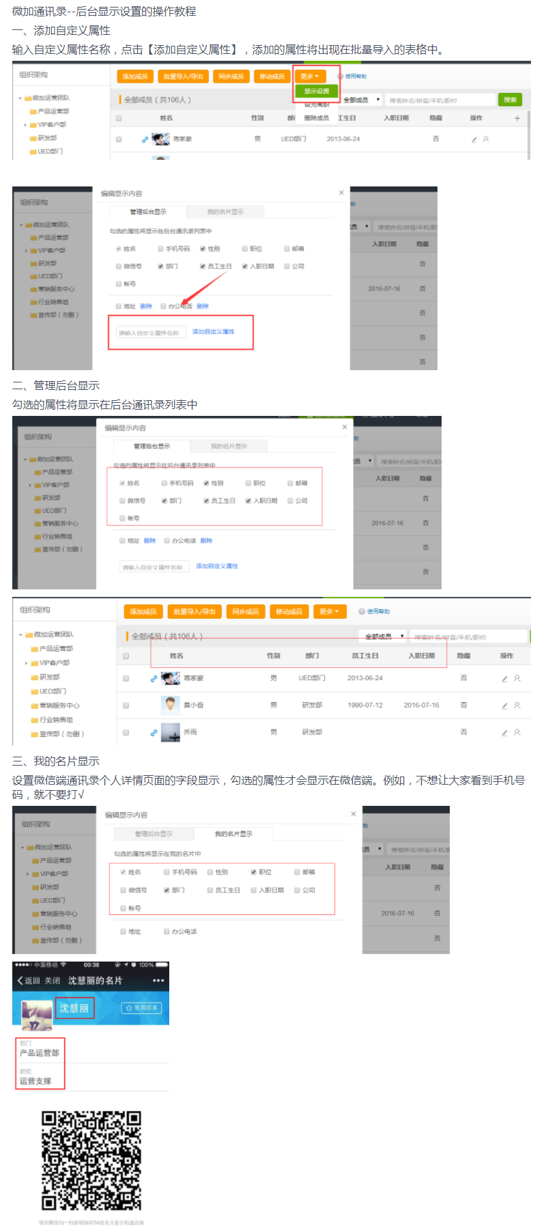Click 批量导入/导出 button above 莫小奇's member list
This screenshot has width=546, height=1232.
point(195,611)
